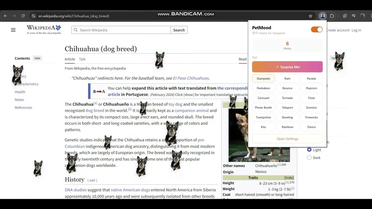Open the Wikipedia main menu hamburger
The height and width of the screenshot is (209, 372).
coord(13,30)
